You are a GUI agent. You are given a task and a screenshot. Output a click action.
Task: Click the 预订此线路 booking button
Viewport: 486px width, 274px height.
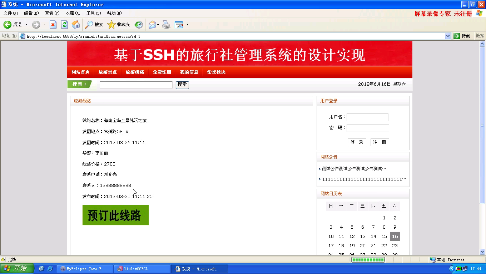pos(115,215)
